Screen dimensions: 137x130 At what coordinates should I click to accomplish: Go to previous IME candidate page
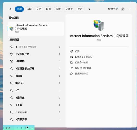(18, 128)
